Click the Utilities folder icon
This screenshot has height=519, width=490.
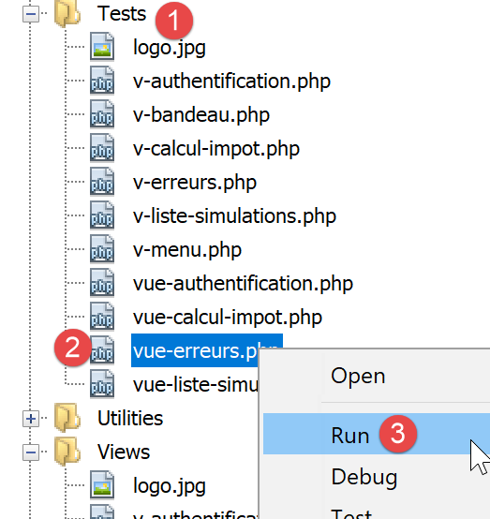67,418
